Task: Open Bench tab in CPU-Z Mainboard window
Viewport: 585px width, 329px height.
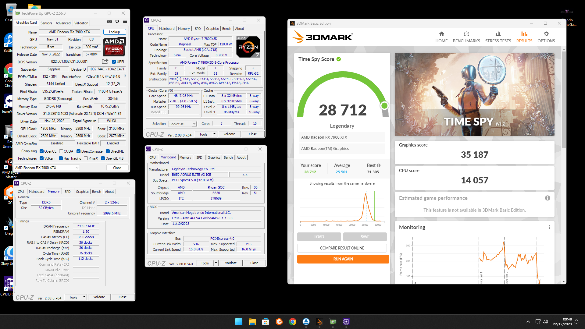Action: click(228, 157)
